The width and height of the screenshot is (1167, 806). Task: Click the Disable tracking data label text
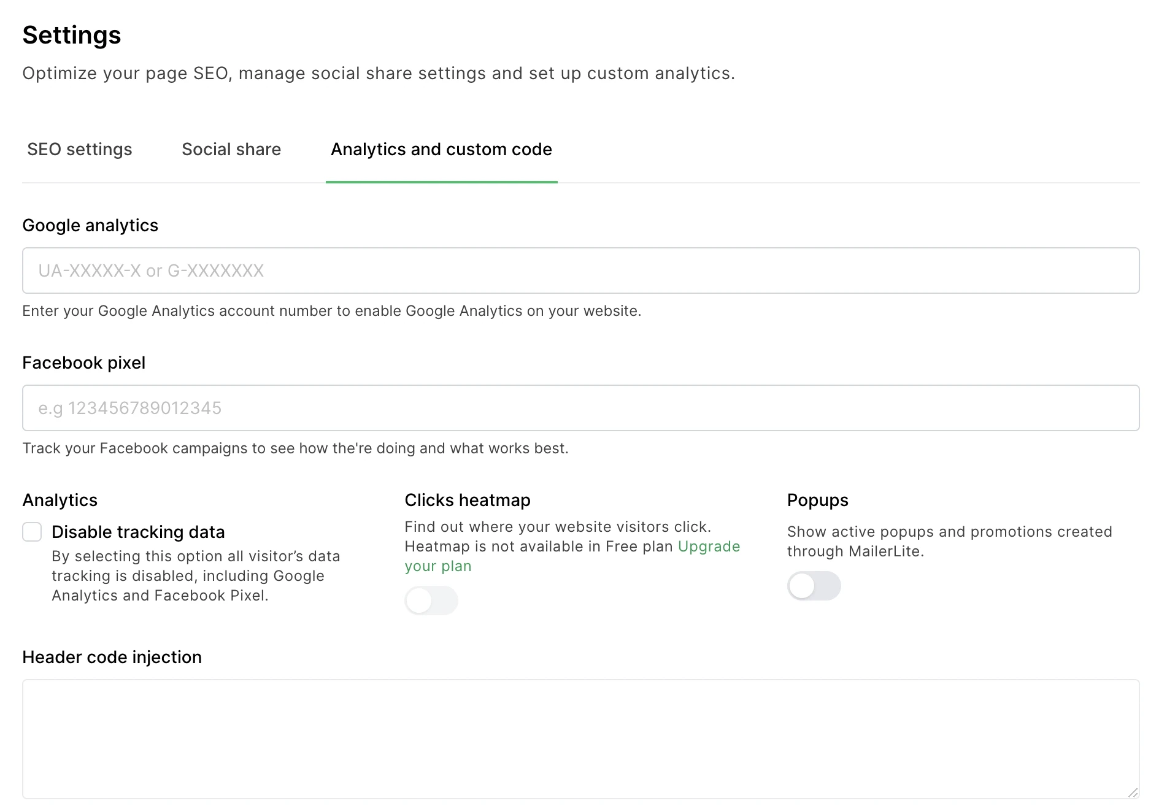(x=138, y=532)
